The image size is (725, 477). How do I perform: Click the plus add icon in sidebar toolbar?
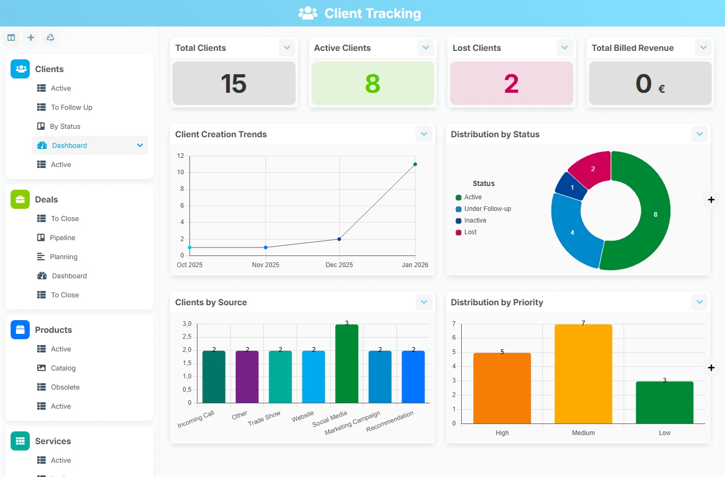point(31,38)
